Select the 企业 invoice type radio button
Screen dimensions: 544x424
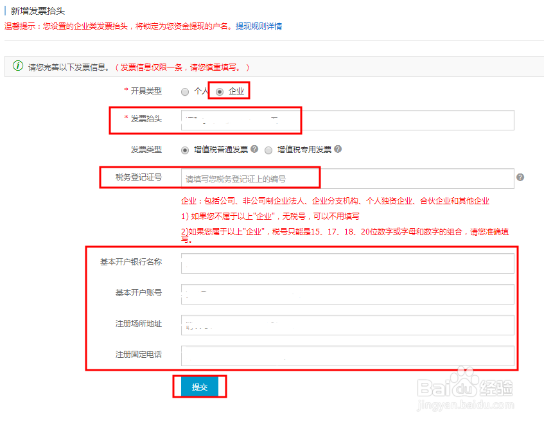[218, 91]
